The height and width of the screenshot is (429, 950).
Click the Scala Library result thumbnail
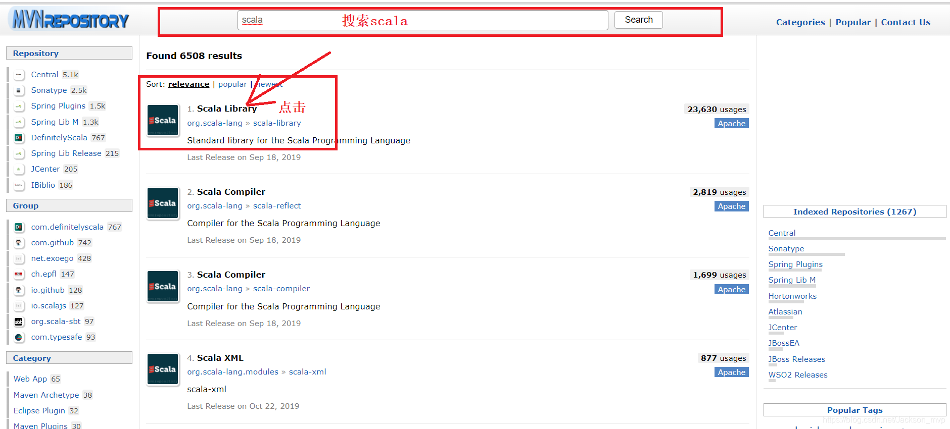[x=163, y=120]
